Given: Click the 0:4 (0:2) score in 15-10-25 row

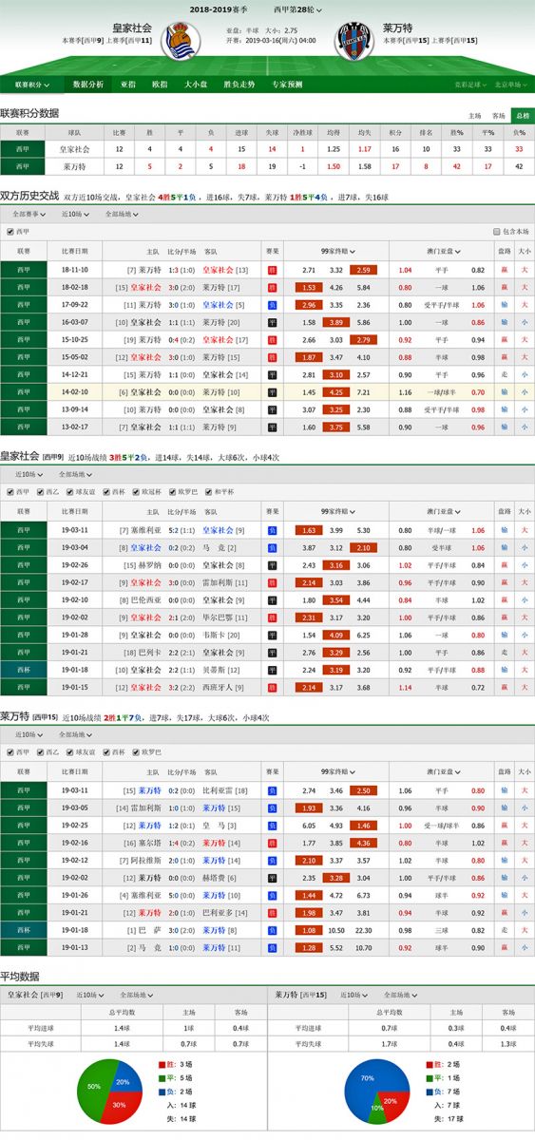Looking at the screenshot, I should [182, 339].
